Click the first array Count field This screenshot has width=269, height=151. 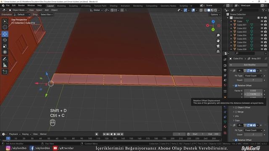click(253, 80)
